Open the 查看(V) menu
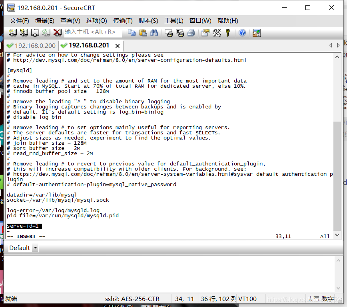This screenshot has width=347, height=307. [x=70, y=21]
